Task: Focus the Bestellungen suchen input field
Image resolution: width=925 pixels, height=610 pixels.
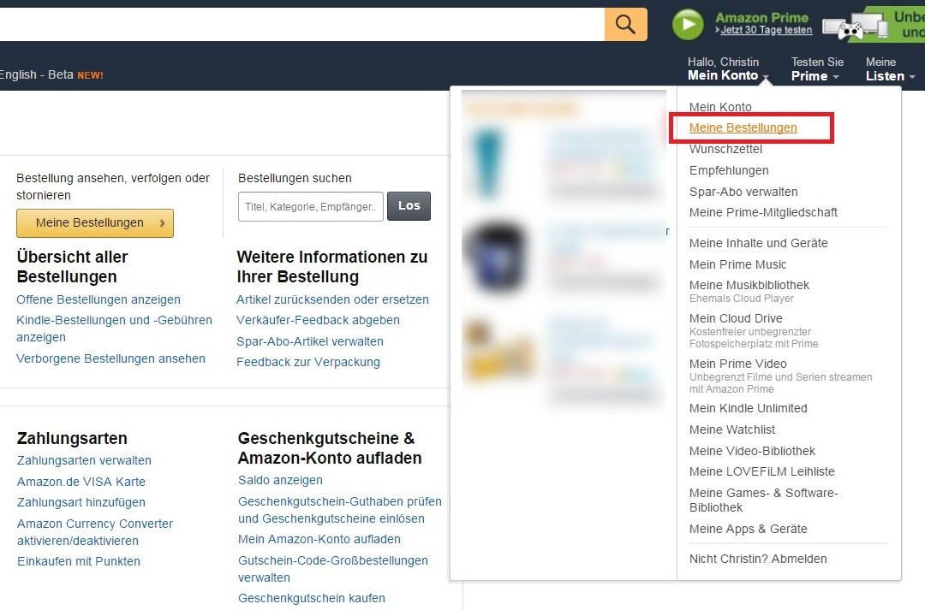Action: pos(310,206)
